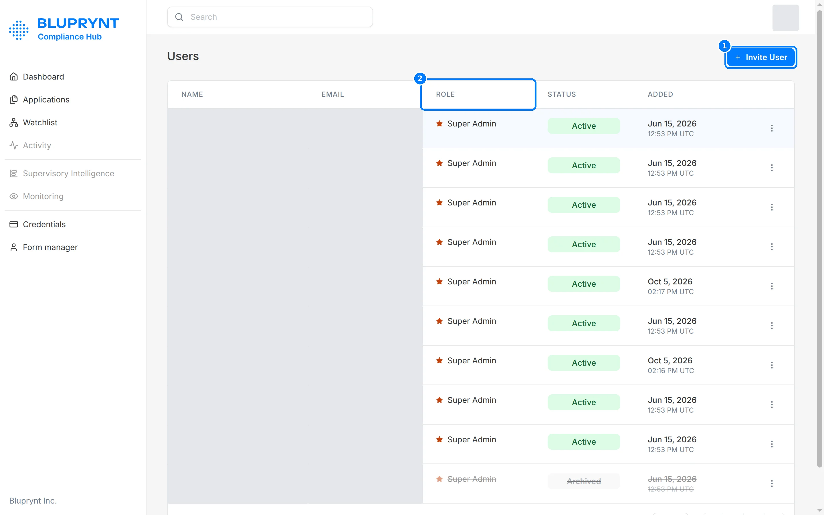The height and width of the screenshot is (515, 824).
Task: Click the STATUS column header
Action: (x=561, y=94)
